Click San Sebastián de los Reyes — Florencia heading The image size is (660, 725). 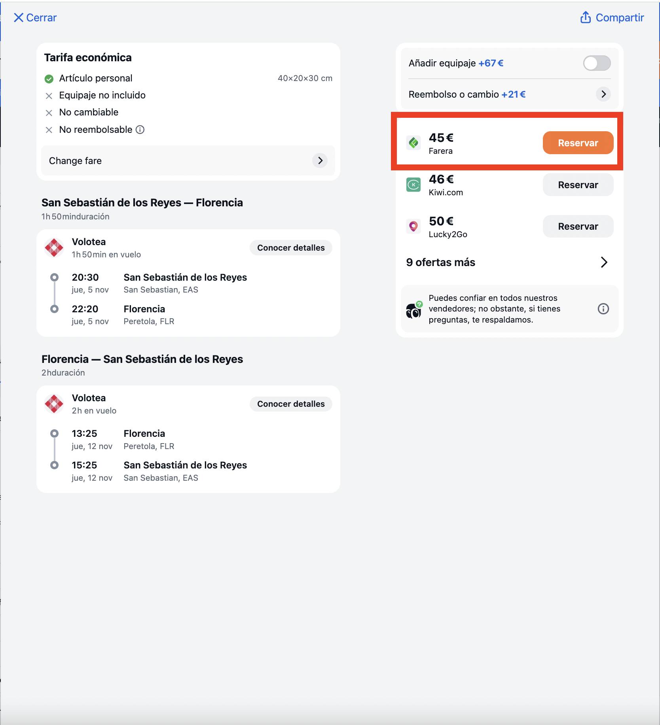[142, 203]
